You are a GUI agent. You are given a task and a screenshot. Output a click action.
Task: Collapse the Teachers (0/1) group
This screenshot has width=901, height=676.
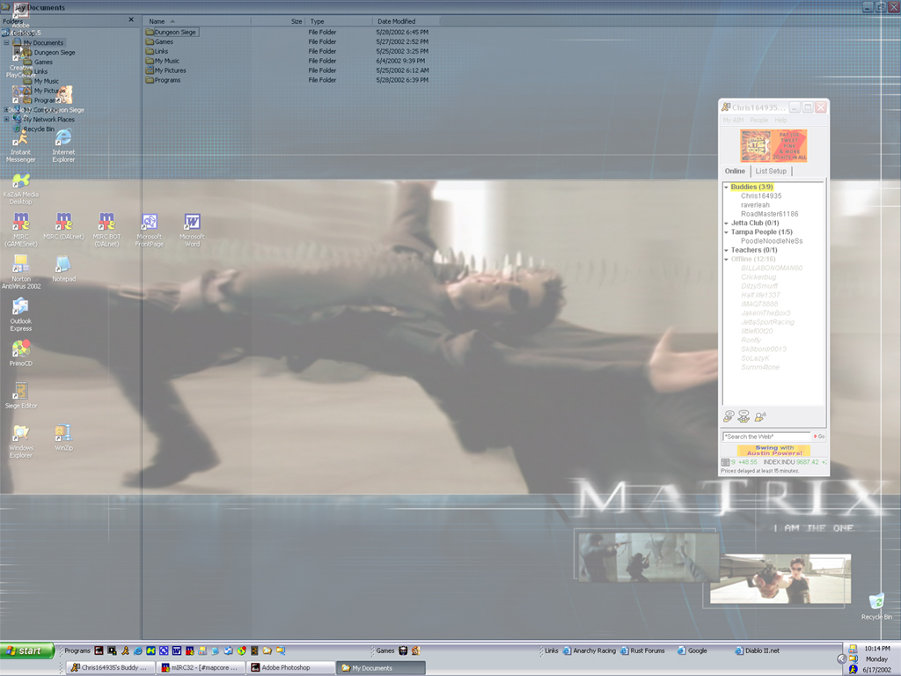coord(726,251)
